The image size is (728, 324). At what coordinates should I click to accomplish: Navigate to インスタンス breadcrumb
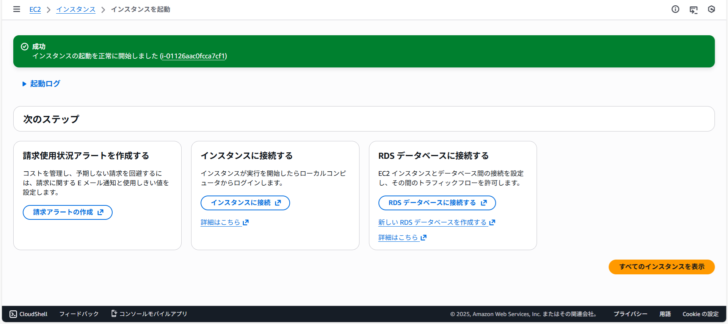[x=75, y=9]
